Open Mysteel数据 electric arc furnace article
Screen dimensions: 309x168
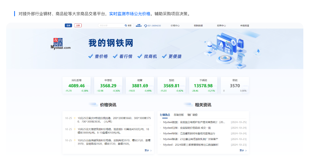tap(194, 122)
